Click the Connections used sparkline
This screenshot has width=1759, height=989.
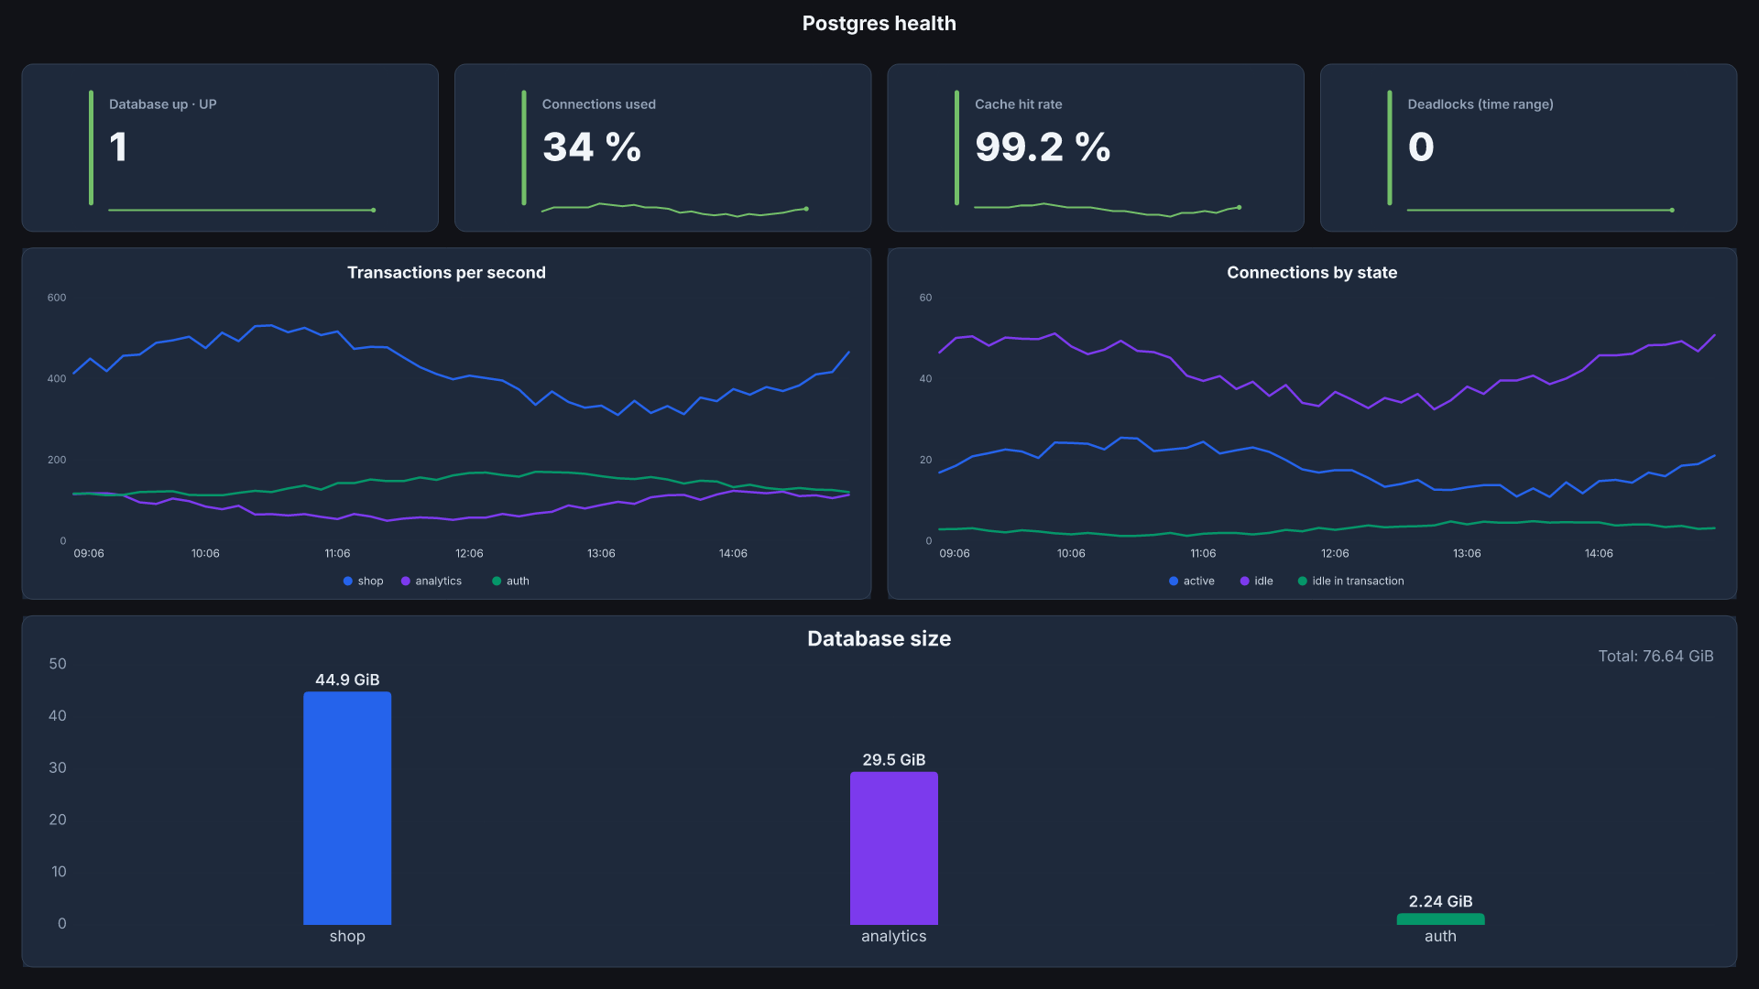675,210
